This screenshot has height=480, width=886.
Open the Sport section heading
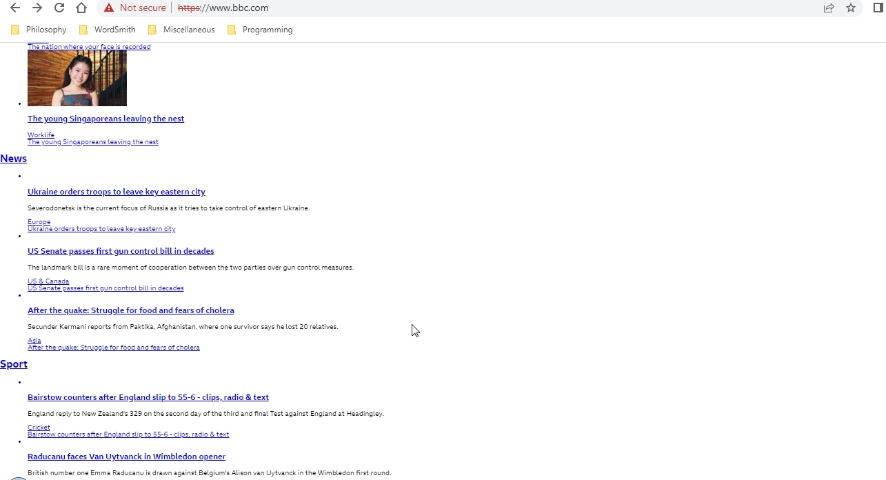point(14,364)
